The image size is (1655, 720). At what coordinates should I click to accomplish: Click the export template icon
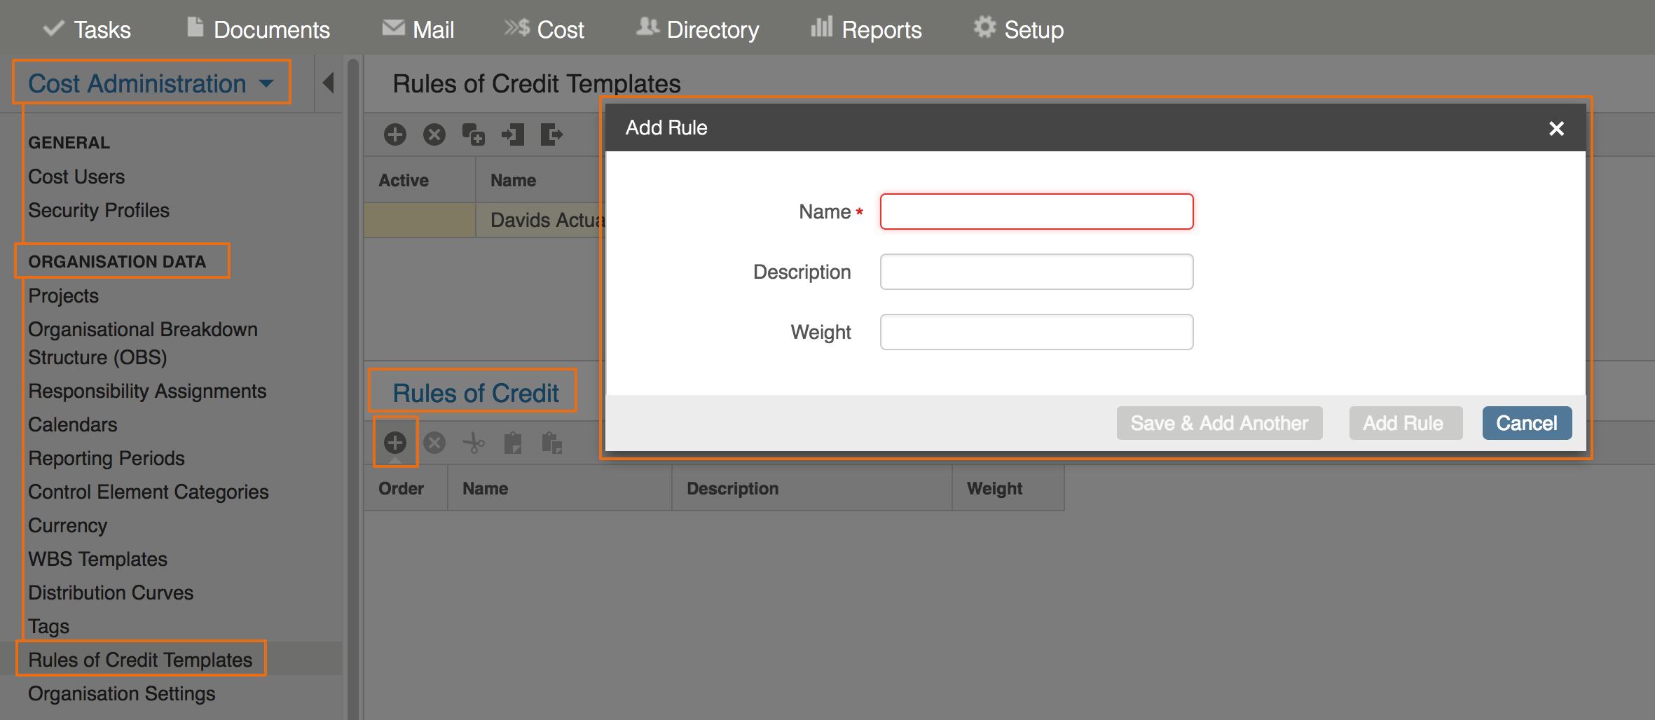pos(552,134)
